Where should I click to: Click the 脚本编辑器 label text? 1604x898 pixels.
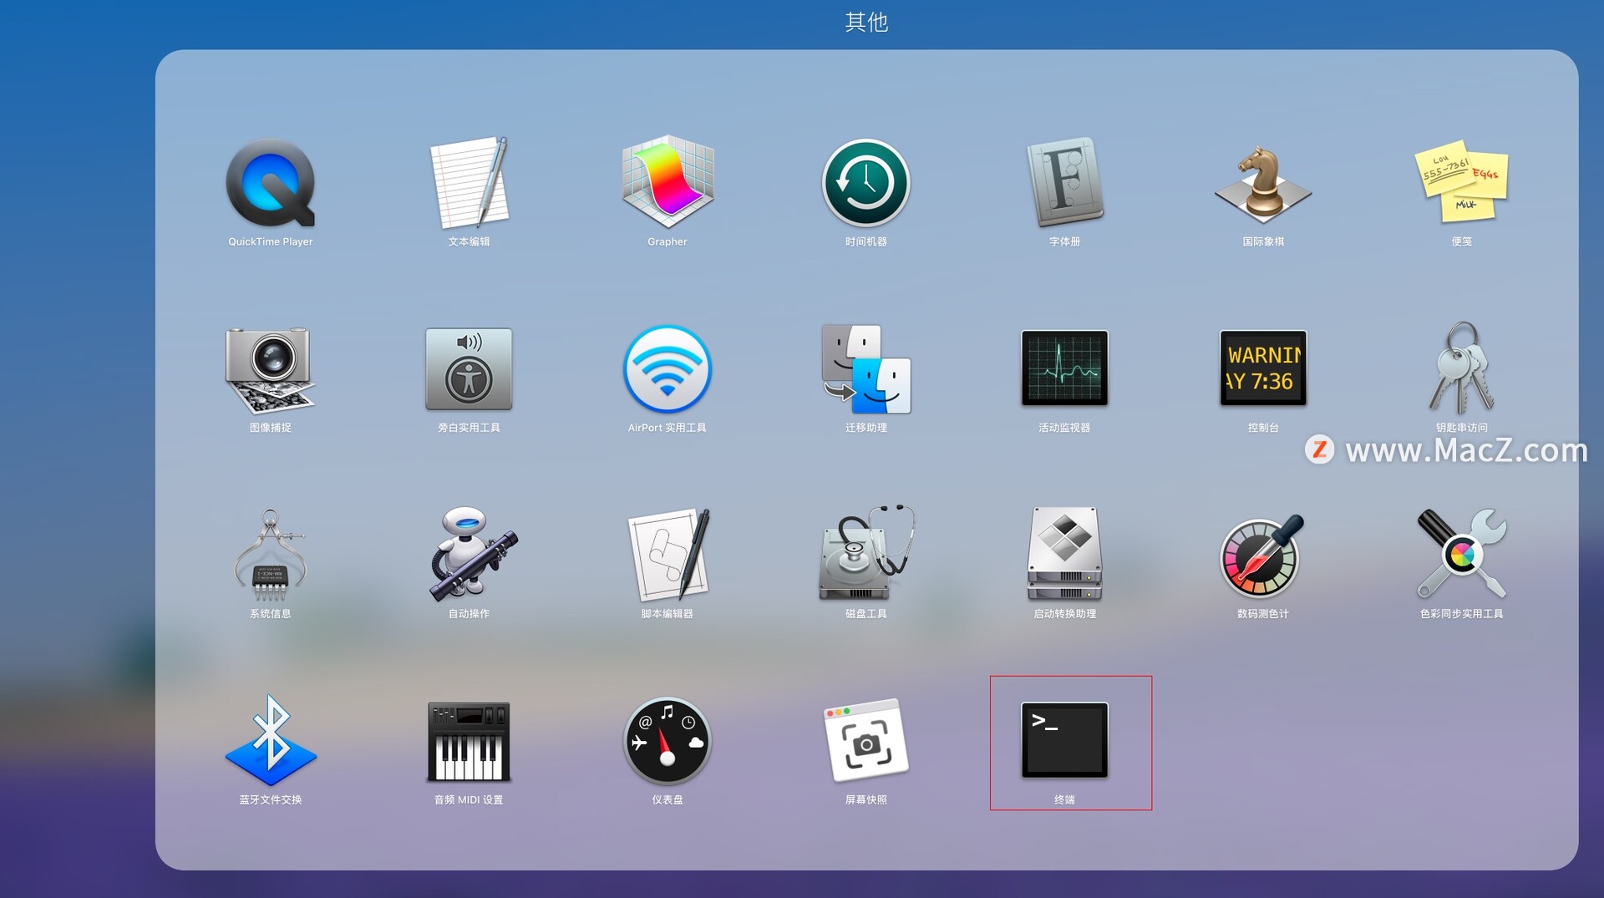[667, 614]
